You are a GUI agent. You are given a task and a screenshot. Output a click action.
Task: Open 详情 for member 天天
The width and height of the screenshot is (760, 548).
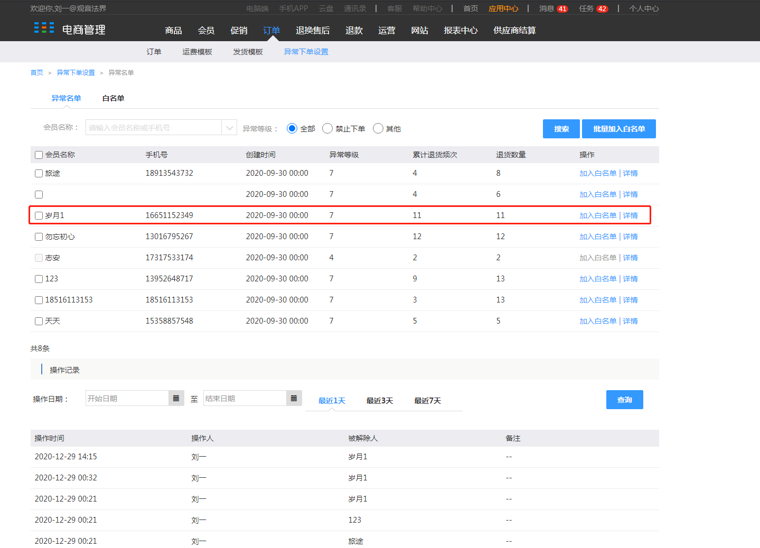pyautogui.click(x=630, y=321)
